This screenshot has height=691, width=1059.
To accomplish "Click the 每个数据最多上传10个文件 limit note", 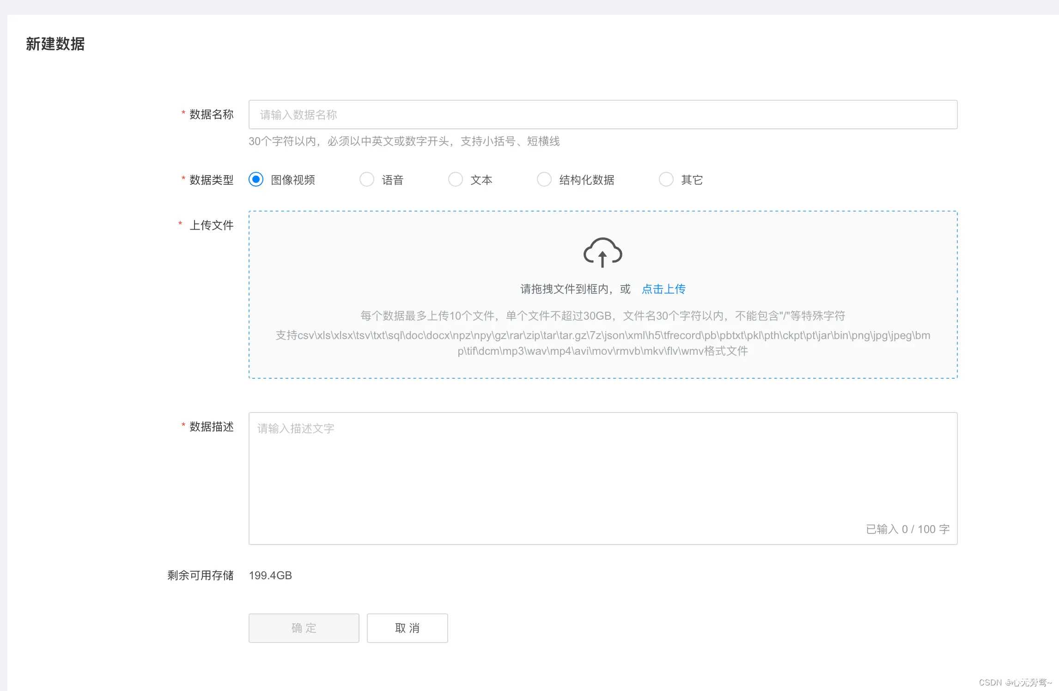I will pos(603,316).
